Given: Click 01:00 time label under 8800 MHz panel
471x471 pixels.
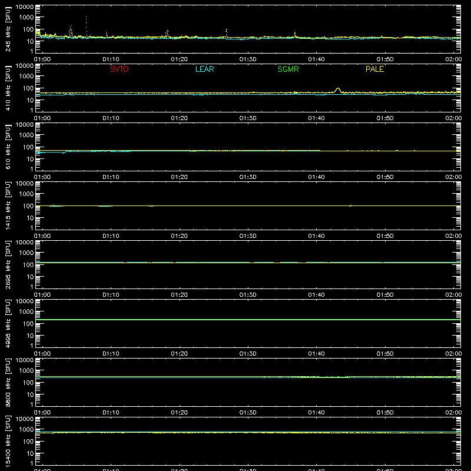Looking at the screenshot, I should [42, 413].
